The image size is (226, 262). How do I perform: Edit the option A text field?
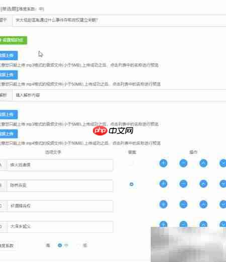pyautogui.click(x=60, y=165)
